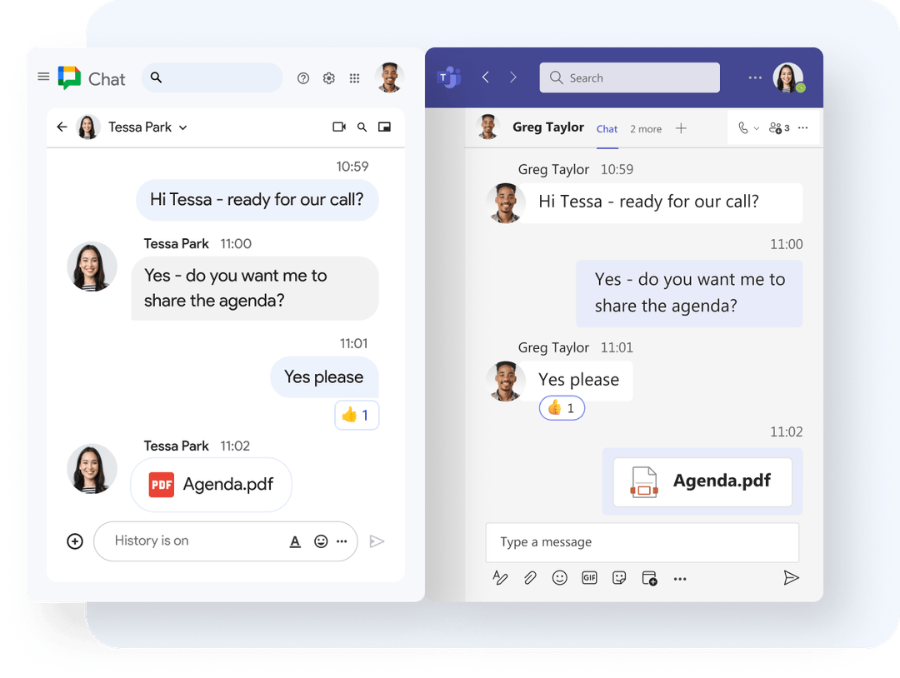The image size is (900, 678).
Task: Insert a GIF in Teams
Action: [589, 577]
